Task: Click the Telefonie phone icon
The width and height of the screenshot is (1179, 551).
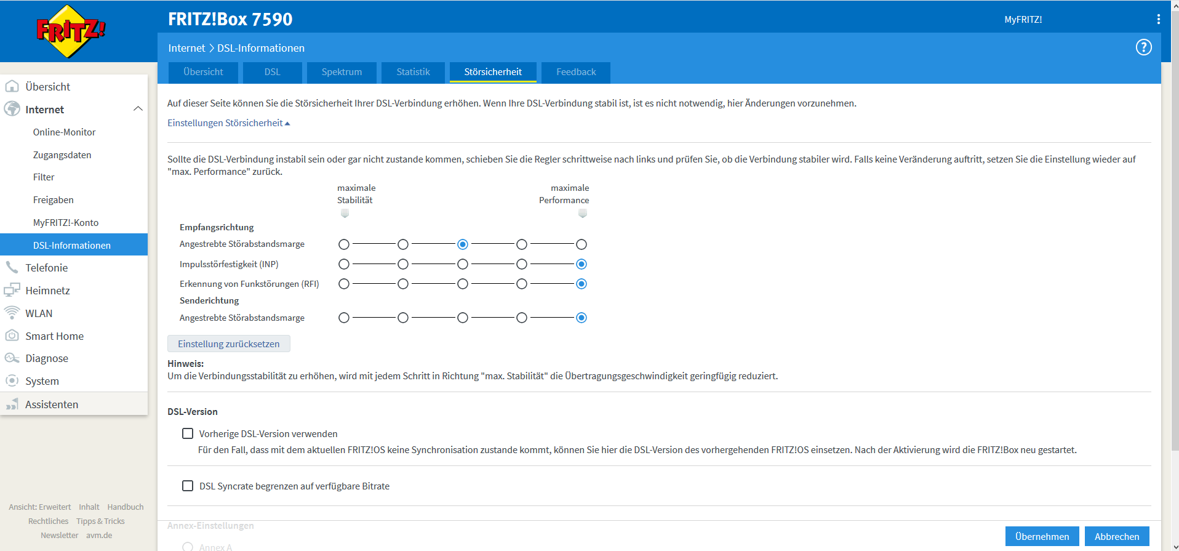Action: (12, 267)
